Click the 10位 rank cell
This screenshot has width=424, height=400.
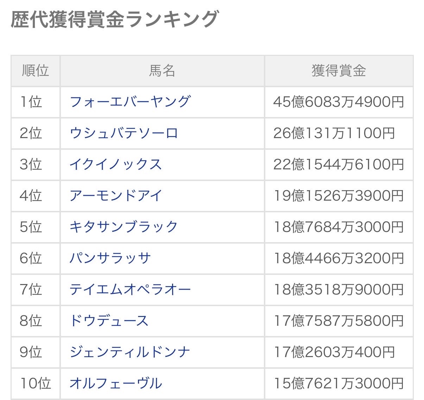(x=35, y=383)
